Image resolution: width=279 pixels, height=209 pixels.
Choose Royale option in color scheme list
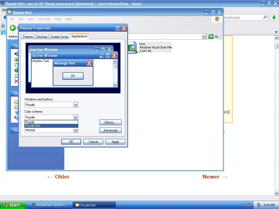point(51,122)
